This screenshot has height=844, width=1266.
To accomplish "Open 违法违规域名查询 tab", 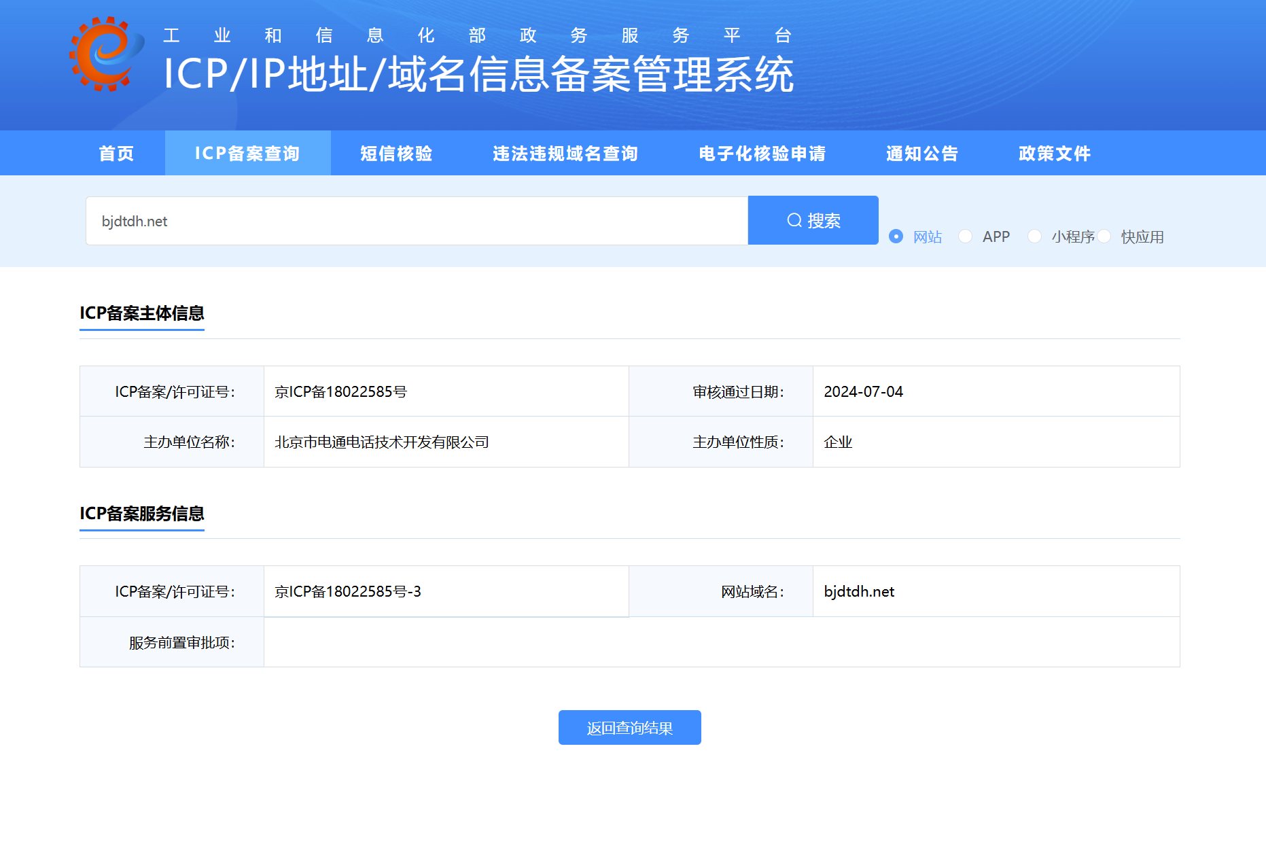I will [565, 153].
